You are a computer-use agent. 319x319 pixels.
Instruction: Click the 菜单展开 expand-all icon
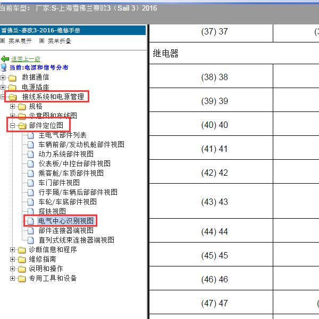tap(3, 41)
